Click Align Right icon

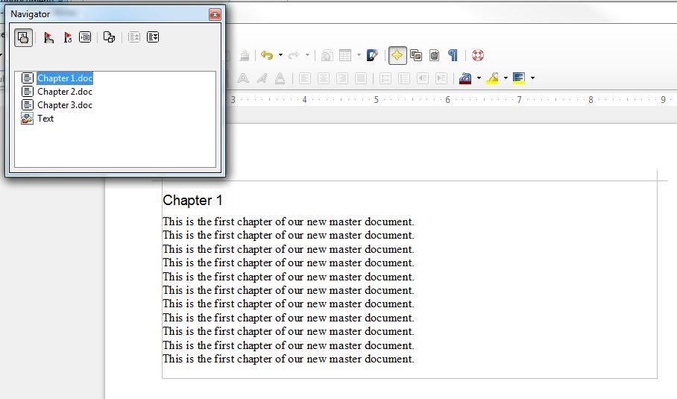342,78
